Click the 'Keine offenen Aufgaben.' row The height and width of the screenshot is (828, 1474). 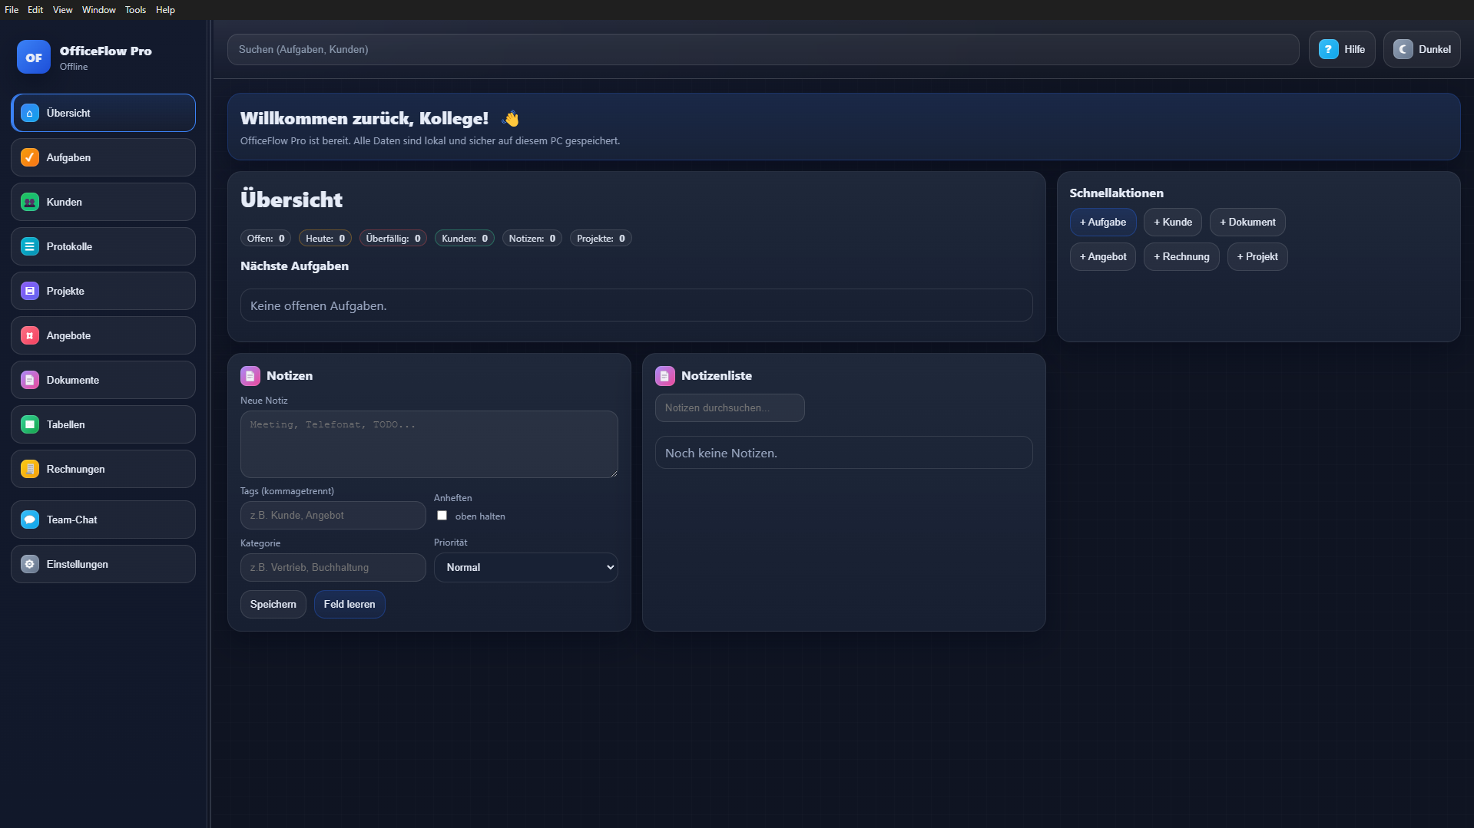(636, 305)
